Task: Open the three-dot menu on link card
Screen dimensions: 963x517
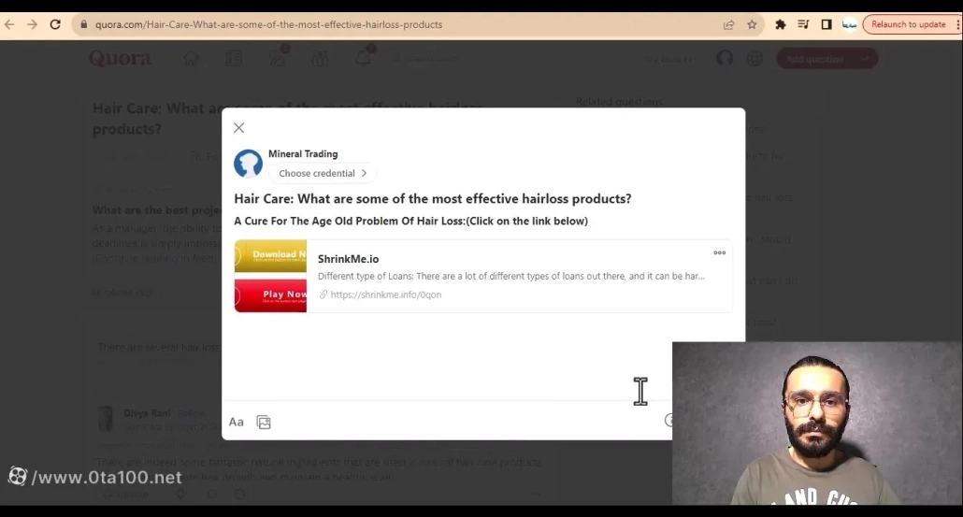Action: pos(719,253)
